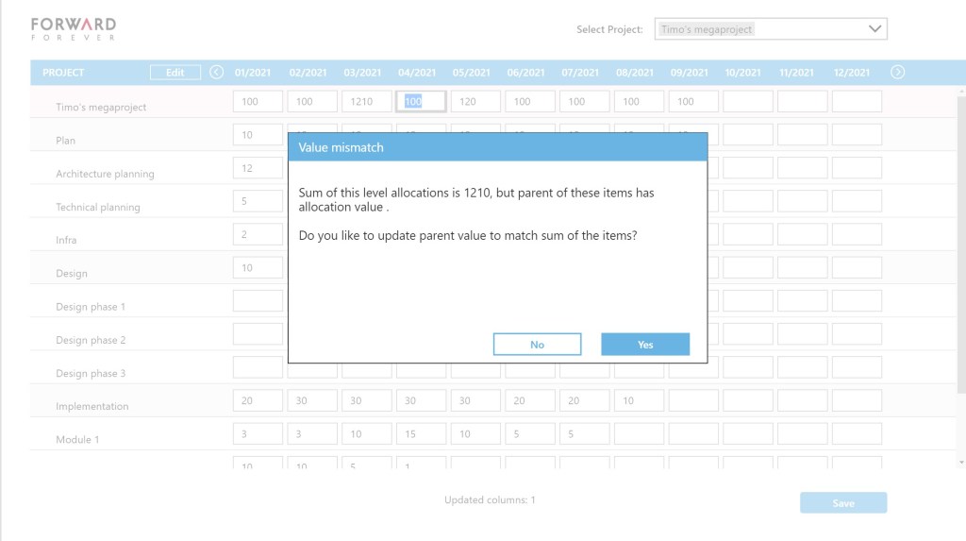966x541 pixels.
Task: Click empty Timo's megaproject 10/2021 field
Action: tap(747, 102)
